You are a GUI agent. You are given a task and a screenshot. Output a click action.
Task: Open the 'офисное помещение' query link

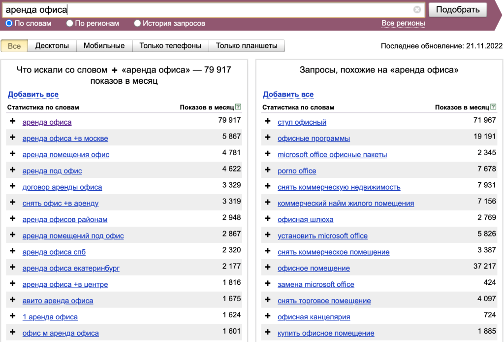[x=314, y=268]
